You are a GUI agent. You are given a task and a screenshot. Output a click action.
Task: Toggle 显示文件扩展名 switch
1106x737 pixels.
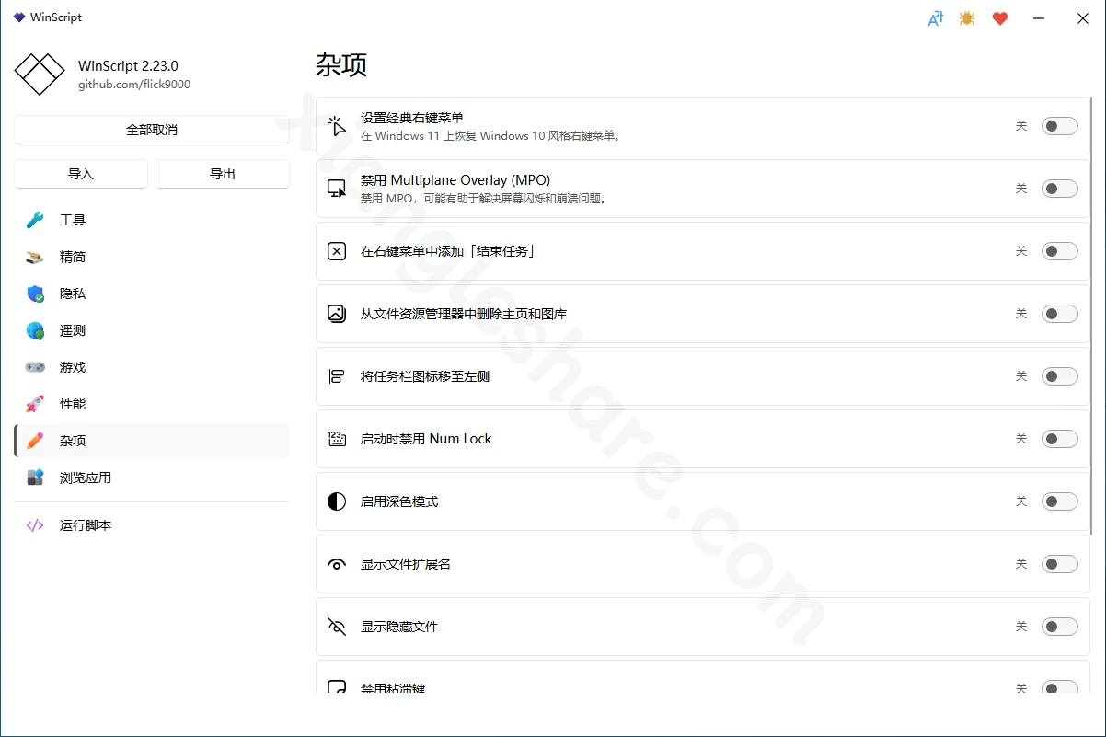[1059, 564]
